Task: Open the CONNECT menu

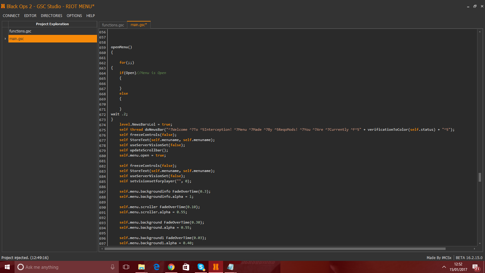Action: [x=11, y=16]
